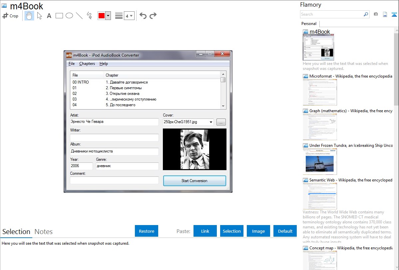Click the Paste Default button
This screenshot has height=270, width=399.
tap(285, 231)
